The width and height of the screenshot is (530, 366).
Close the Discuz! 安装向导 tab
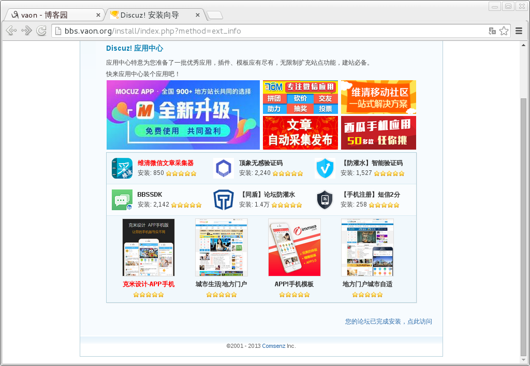click(x=198, y=15)
